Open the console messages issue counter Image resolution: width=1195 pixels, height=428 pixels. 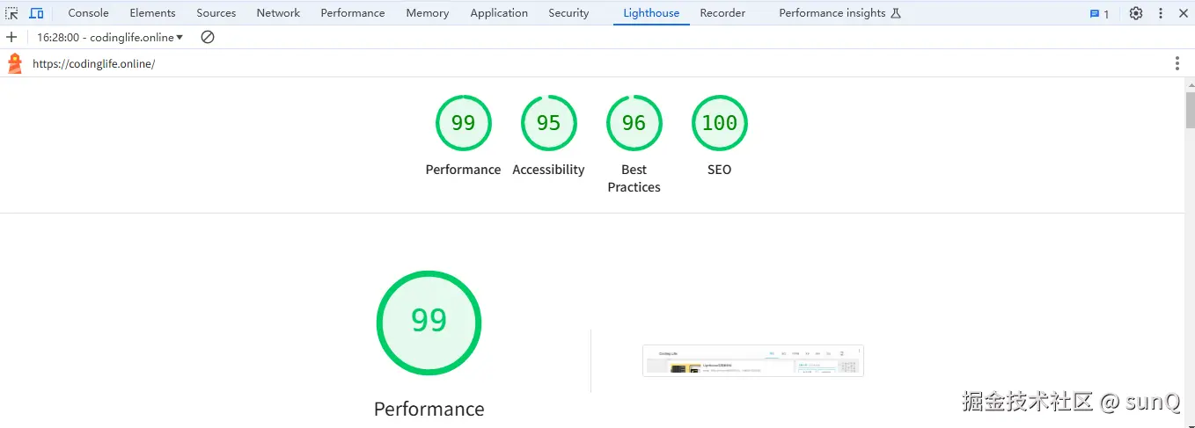point(1100,13)
